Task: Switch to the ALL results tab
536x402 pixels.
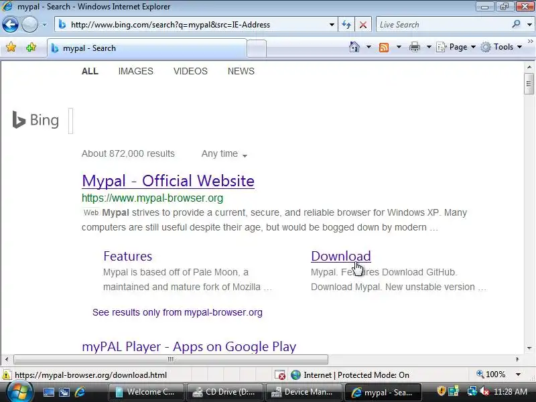Action: (90, 71)
